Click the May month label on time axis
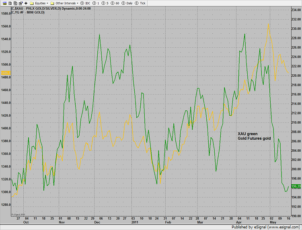 pos(273,222)
